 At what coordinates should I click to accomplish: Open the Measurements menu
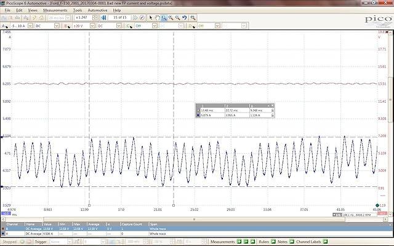pyautogui.click(x=55, y=10)
